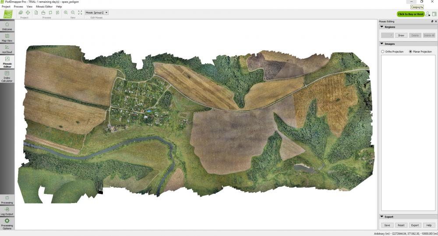This screenshot has height=236, width=438.
Task: Click inside the empty Images list box
Action: pyautogui.click(x=408, y=133)
